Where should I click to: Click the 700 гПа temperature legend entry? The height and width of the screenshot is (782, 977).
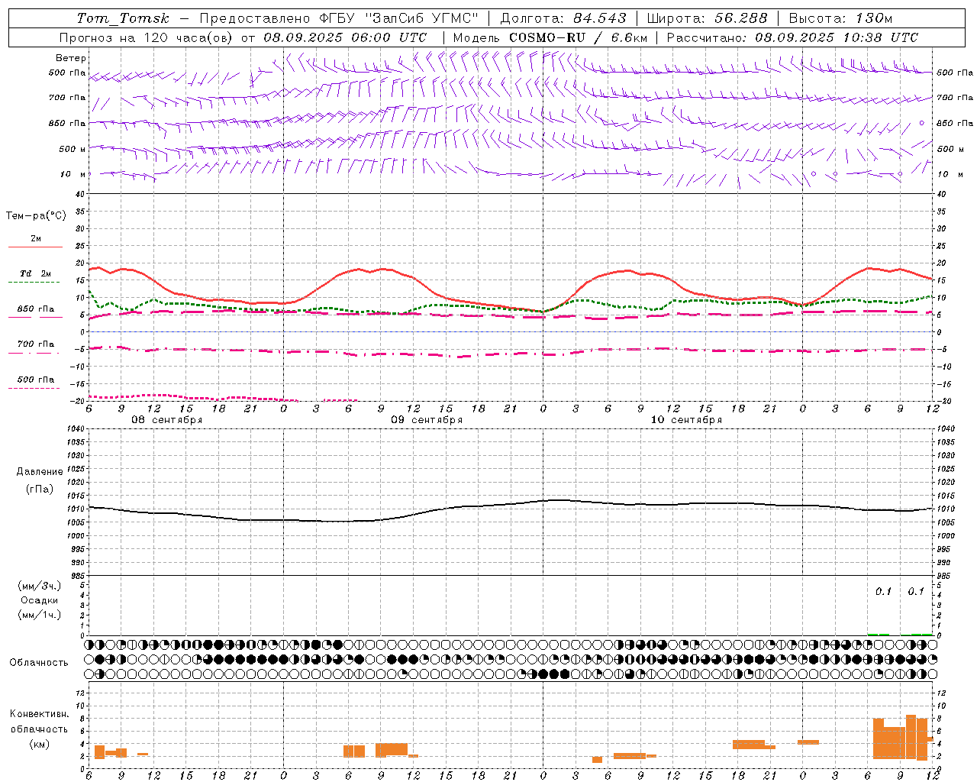pyautogui.click(x=35, y=347)
